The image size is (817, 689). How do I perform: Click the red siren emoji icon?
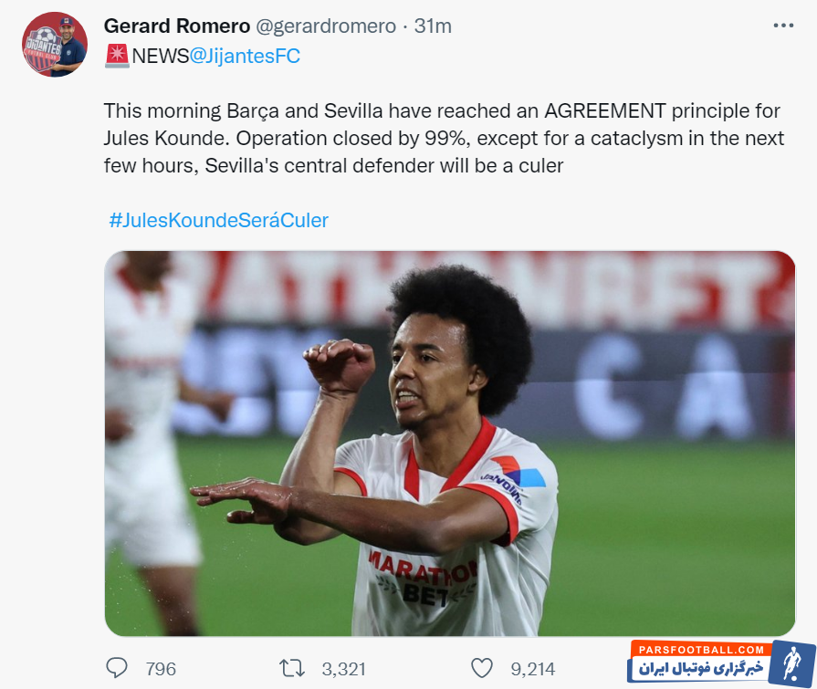point(117,56)
